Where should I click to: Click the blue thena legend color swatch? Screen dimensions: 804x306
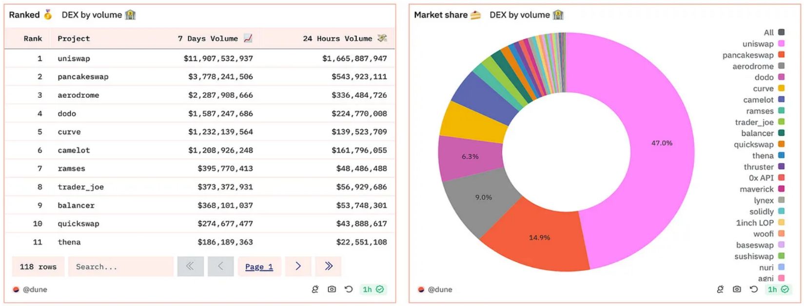tap(781, 155)
